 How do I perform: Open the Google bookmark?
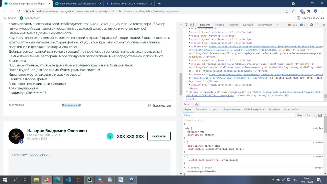pos(10,18)
